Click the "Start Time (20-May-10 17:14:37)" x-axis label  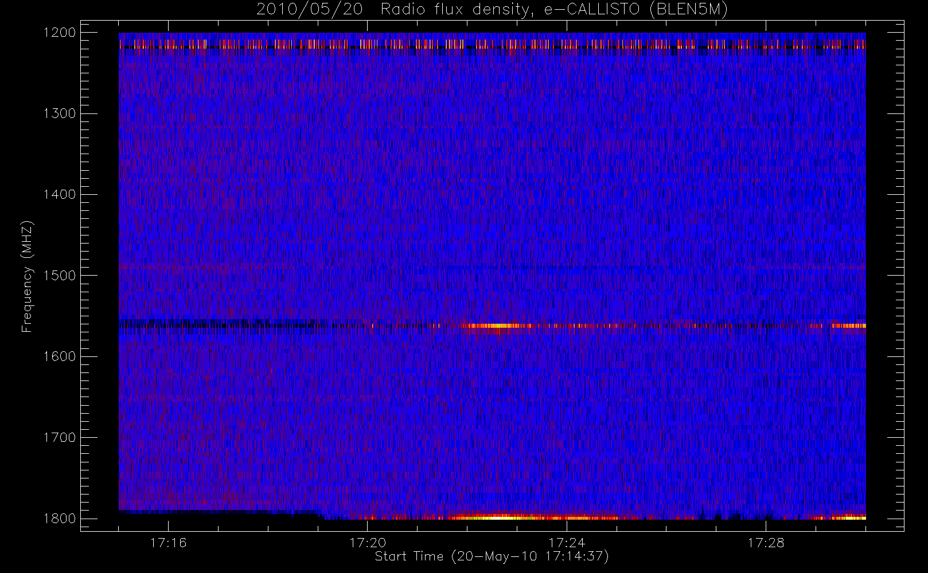coord(492,556)
